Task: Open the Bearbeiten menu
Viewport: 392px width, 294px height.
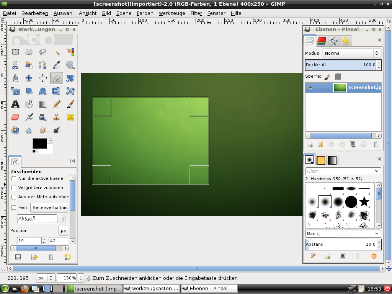Action: point(35,13)
